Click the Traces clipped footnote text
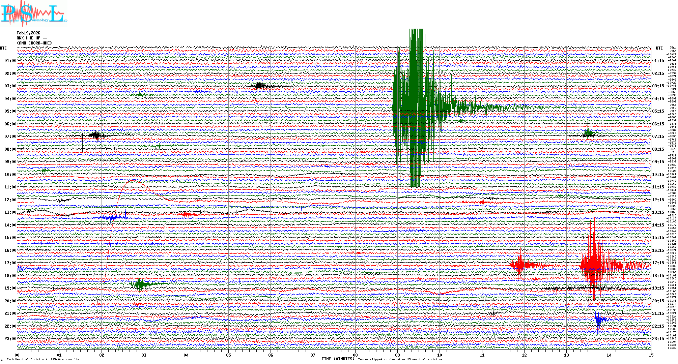The height and width of the screenshot is (364, 678). pyautogui.click(x=400, y=359)
